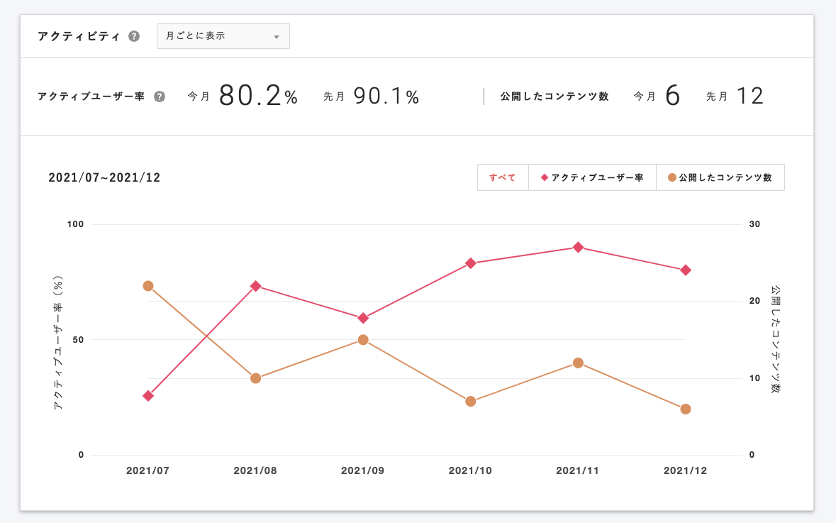This screenshot has height=523, width=836.
Task: Click orange circle data point for 2021/07
Action: click(148, 286)
